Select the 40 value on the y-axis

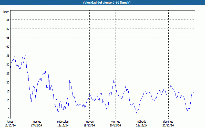tap(8, 47)
